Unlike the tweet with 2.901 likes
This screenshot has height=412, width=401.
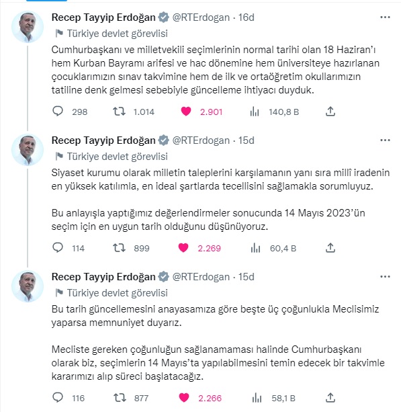click(186, 112)
